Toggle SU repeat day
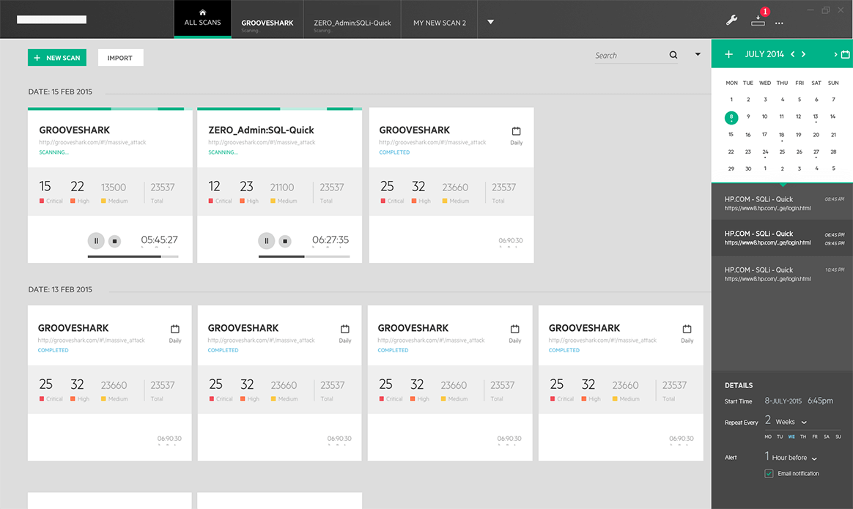The image size is (853, 509). click(838, 436)
